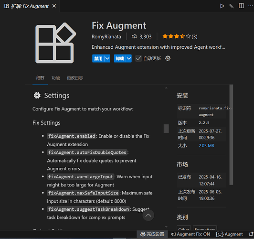
Task: Click the fixAugment.enabled setting text
Action: coord(72,136)
